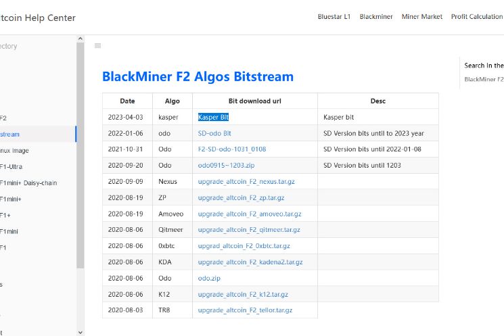504x336 pixels.
Task: Click the kadena2 upgrade download link
Action: click(250, 262)
